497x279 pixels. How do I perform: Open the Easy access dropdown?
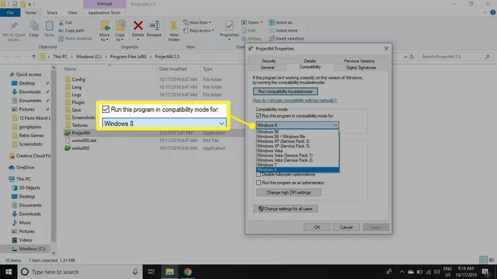click(x=199, y=30)
